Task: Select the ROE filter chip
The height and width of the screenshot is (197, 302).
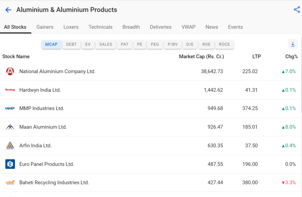Action: pyautogui.click(x=206, y=45)
